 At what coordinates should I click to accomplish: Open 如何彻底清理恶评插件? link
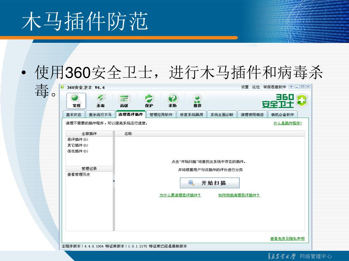pyautogui.click(x=239, y=195)
